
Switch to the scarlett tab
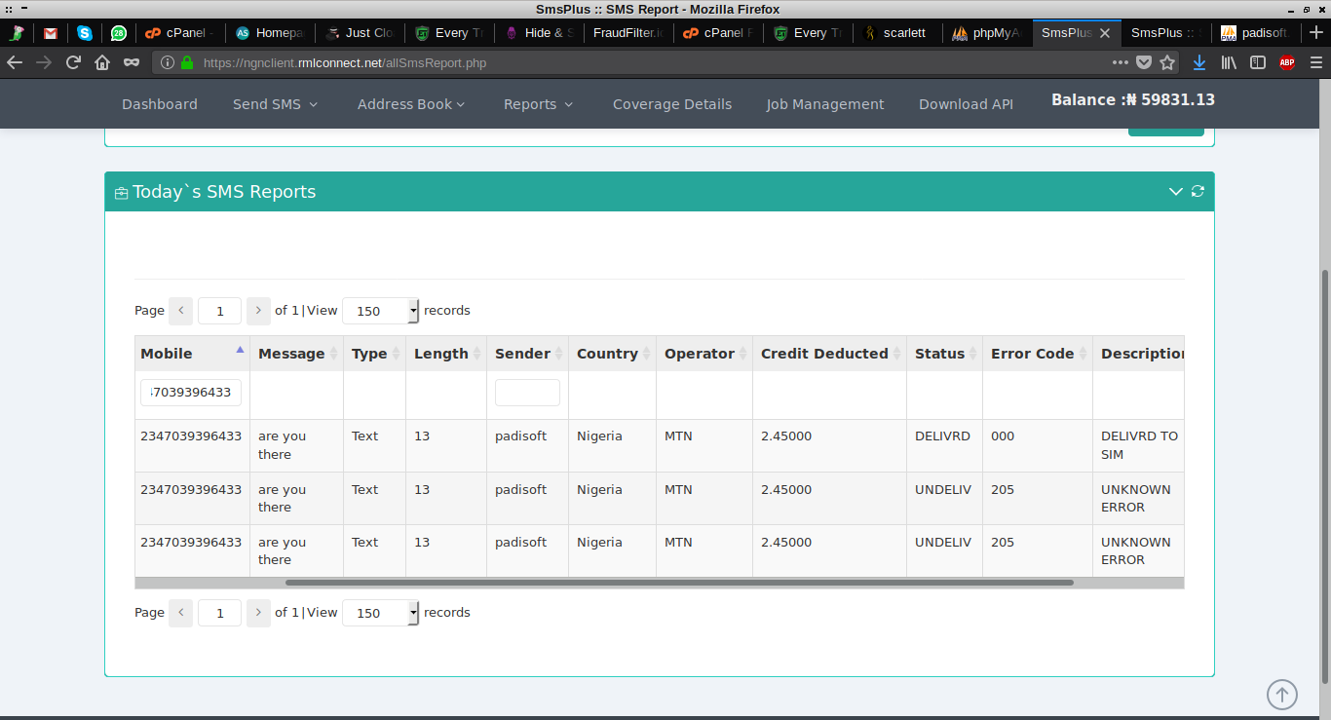(897, 32)
